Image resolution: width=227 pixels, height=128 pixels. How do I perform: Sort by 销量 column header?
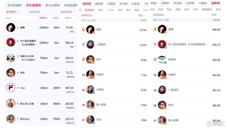coord(56,18)
